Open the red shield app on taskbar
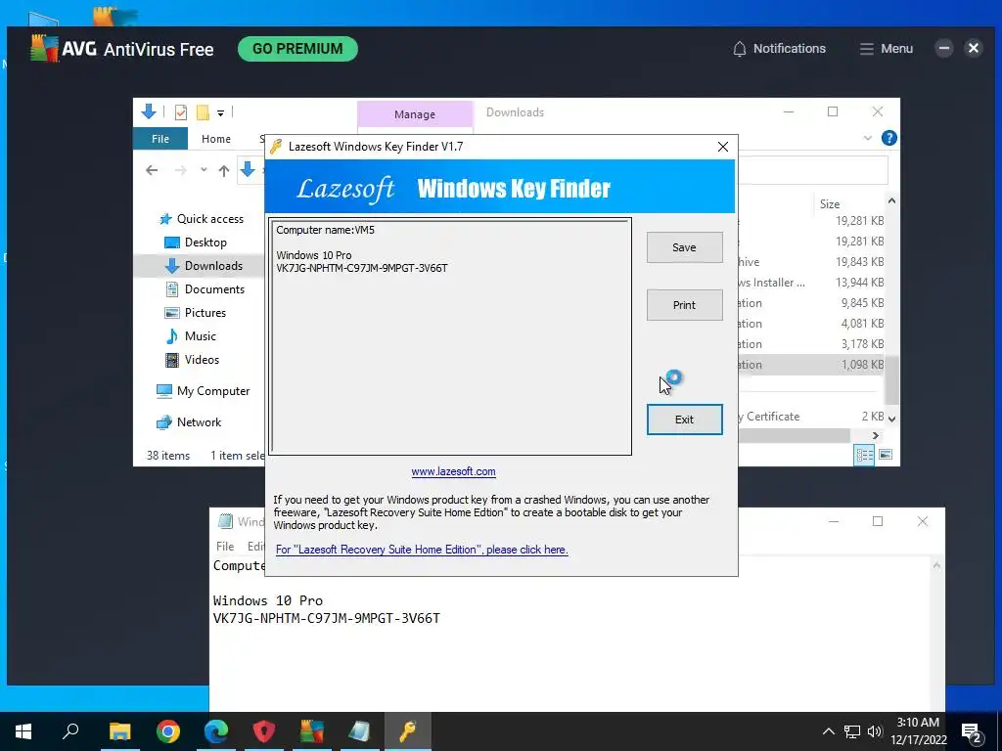The width and height of the screenshot is (1002, 751). (264, 731)
